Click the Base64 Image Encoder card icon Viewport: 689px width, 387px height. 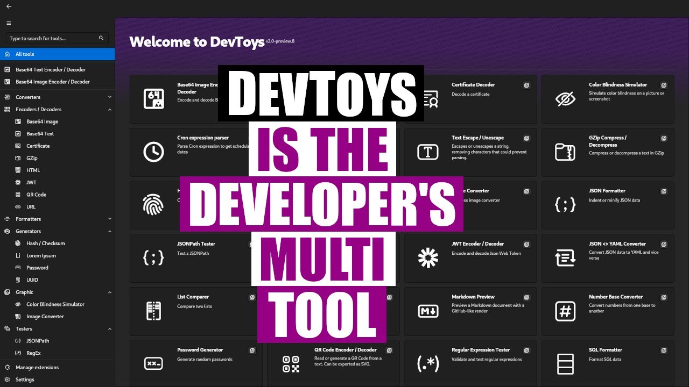(x=153, y=99)
